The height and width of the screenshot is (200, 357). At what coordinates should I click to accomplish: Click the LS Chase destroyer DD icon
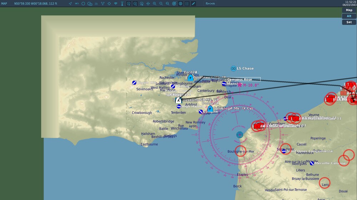point(233,69)
